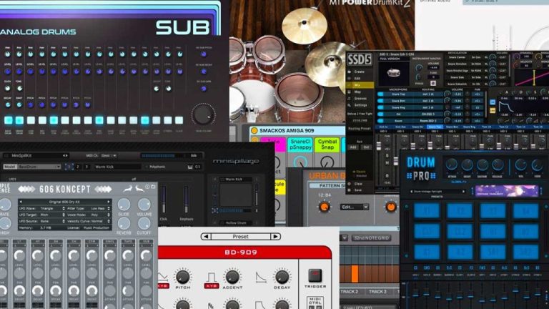Click the left deer icon in 606 Koncept

128,189
